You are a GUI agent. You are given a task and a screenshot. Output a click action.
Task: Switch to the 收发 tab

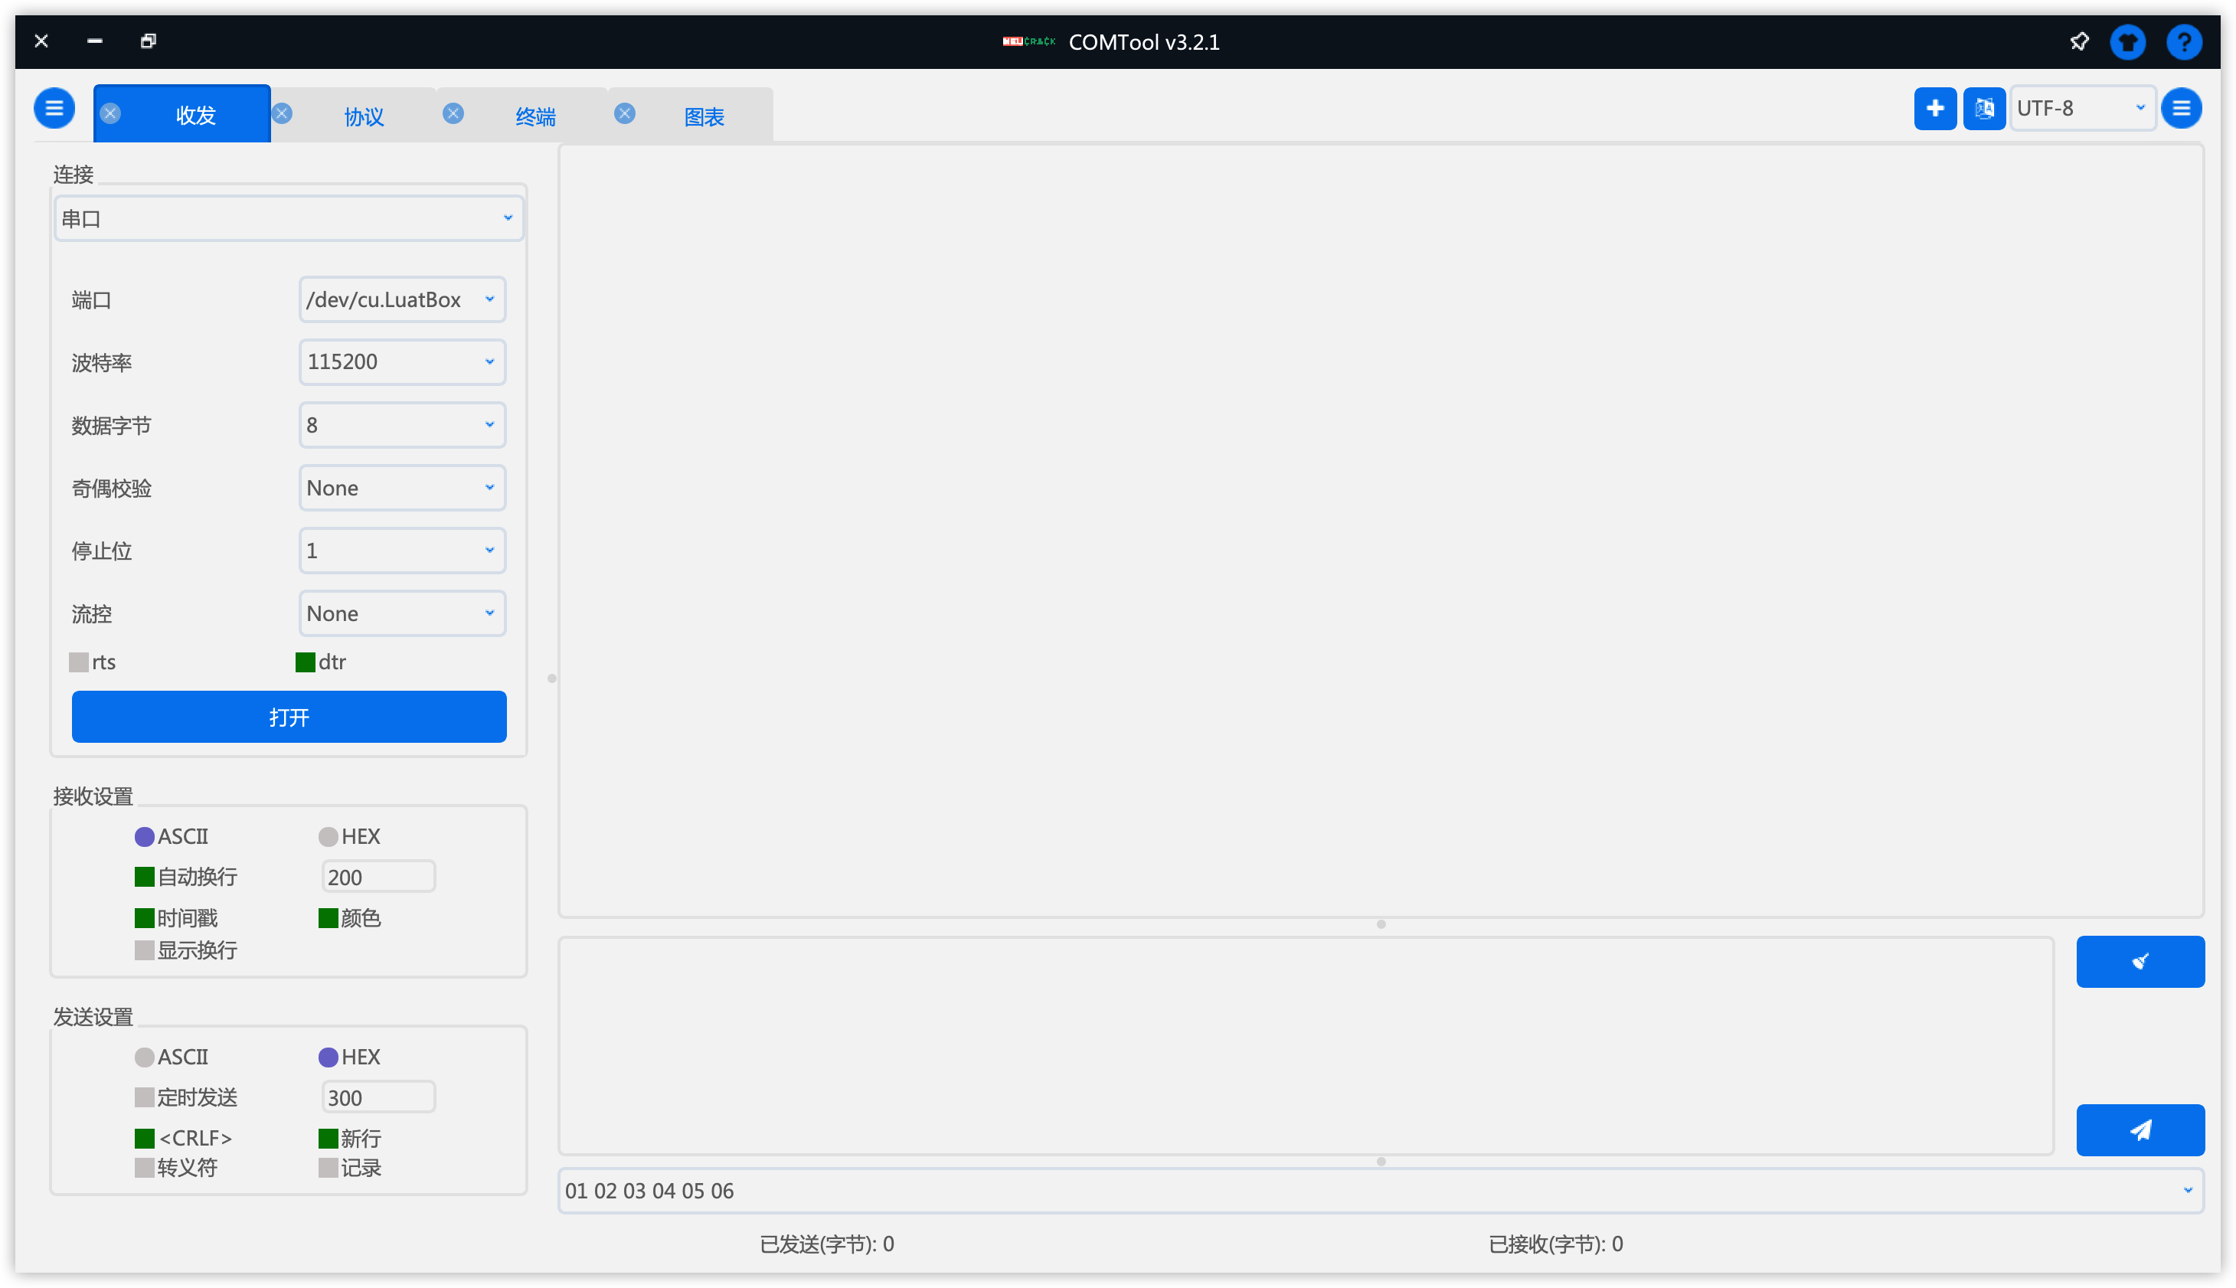click(x=195, y=115)
